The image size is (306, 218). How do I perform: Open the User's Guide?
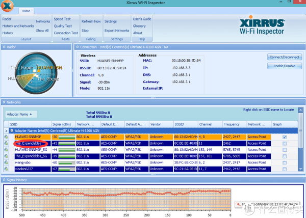[142, 19]
